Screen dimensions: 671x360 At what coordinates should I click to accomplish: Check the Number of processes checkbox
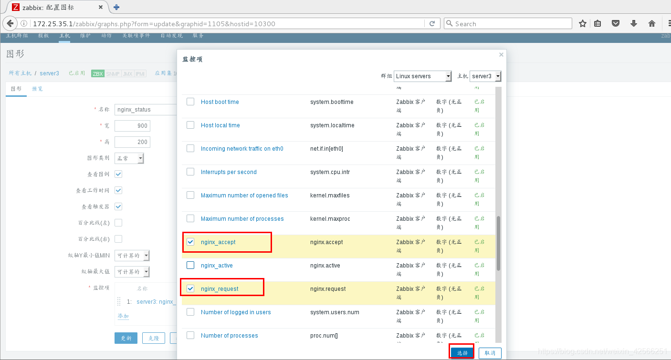tap(190, 335)
